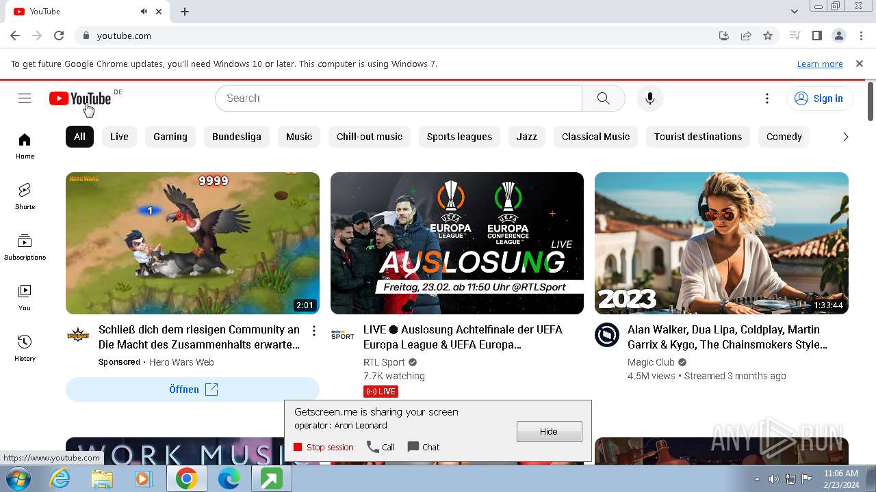The width and height of the screenshot is (876, 492).
Task: Select the Tourist destinations chip
Action: [698, 137]
